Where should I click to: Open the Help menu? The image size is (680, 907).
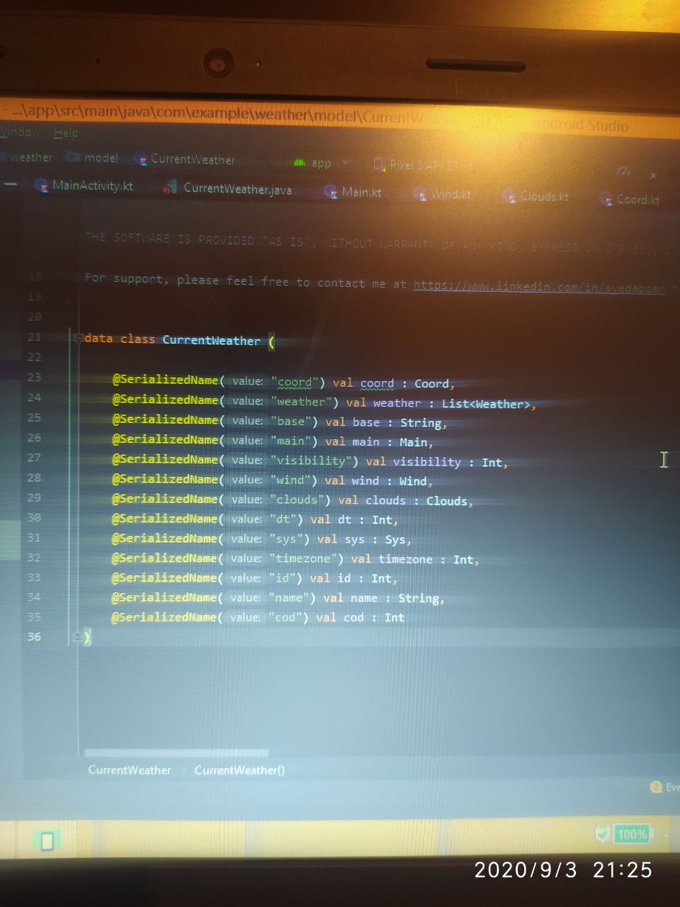[x=66, y=133]
